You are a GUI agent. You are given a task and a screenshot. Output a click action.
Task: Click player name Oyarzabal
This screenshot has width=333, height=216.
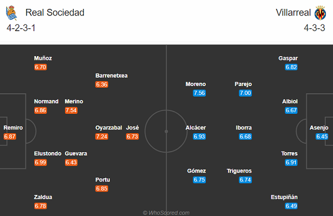(109, 128)
